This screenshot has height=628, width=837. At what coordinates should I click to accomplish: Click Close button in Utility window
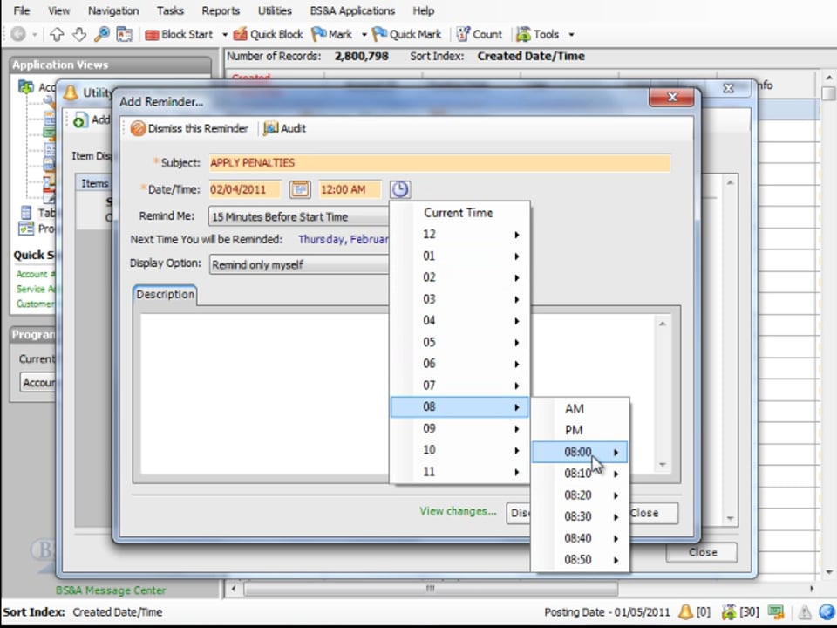coord(702,552)
